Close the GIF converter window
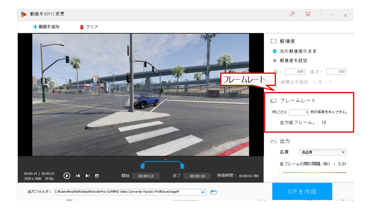 click(345, 15)
